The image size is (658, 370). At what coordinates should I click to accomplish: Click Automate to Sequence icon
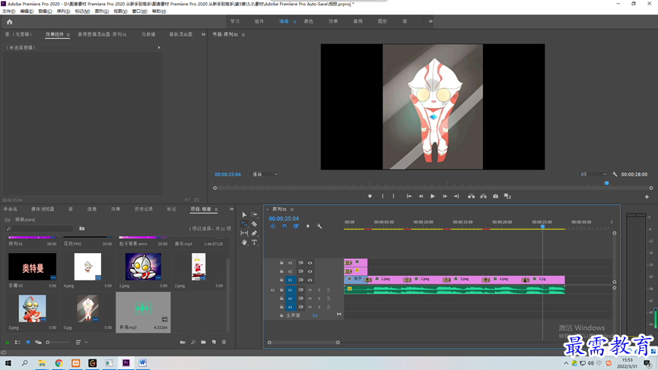(183, 343)
